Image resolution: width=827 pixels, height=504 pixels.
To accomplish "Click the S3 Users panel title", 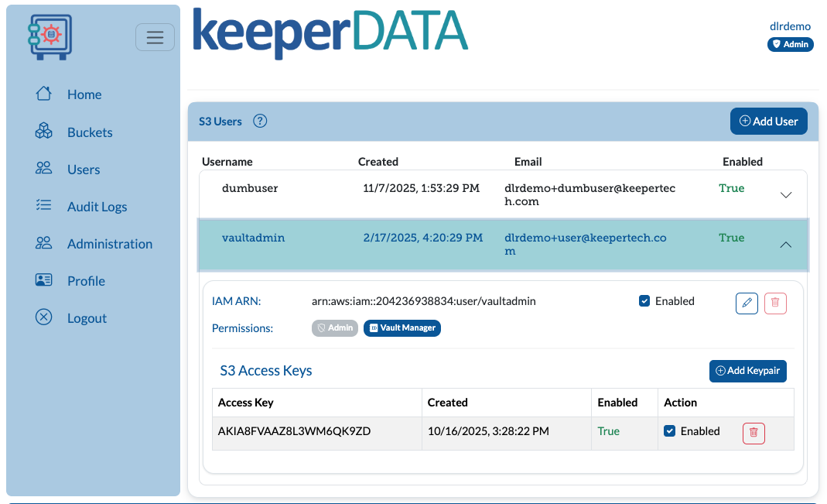I will click(x=220, y=122).
